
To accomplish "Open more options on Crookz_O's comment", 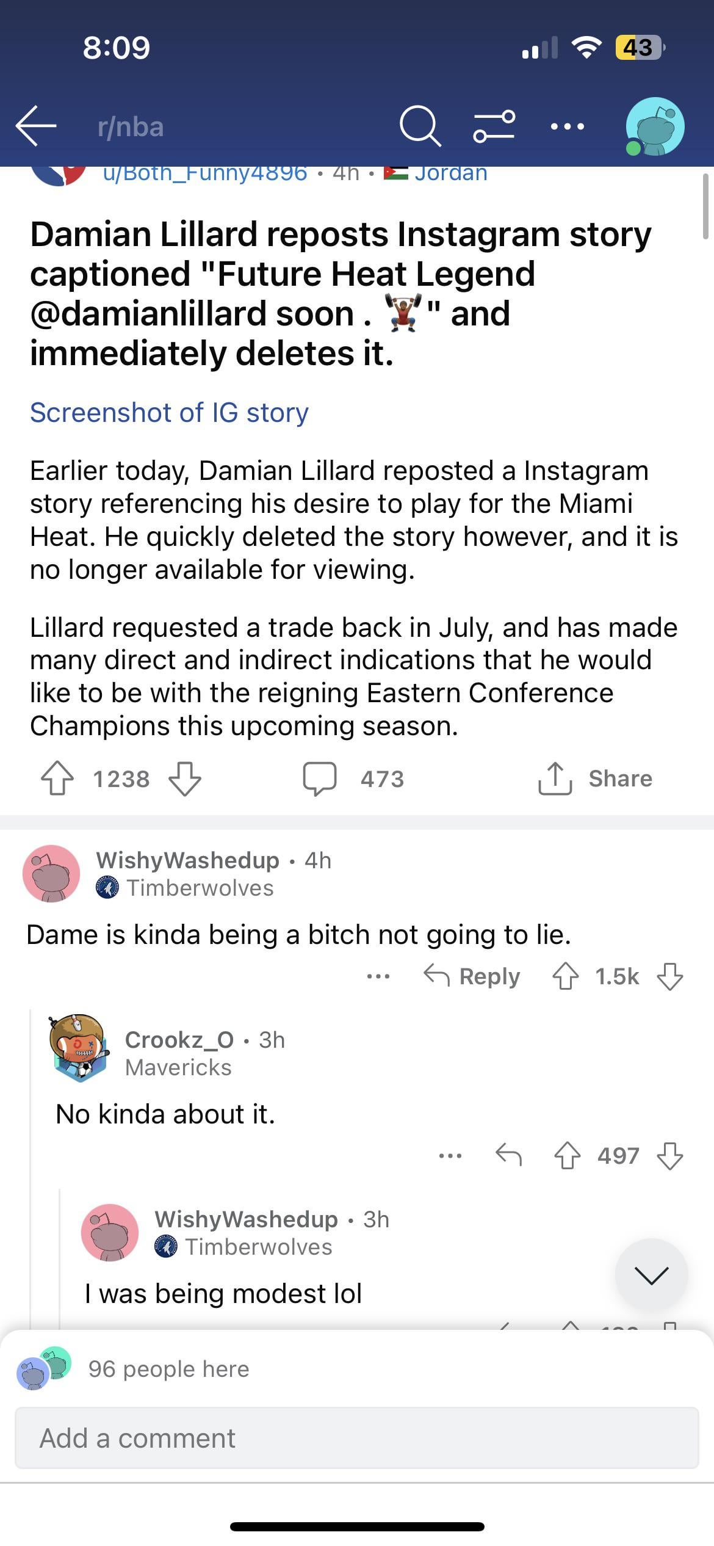I will click(x=450, y=1155).
